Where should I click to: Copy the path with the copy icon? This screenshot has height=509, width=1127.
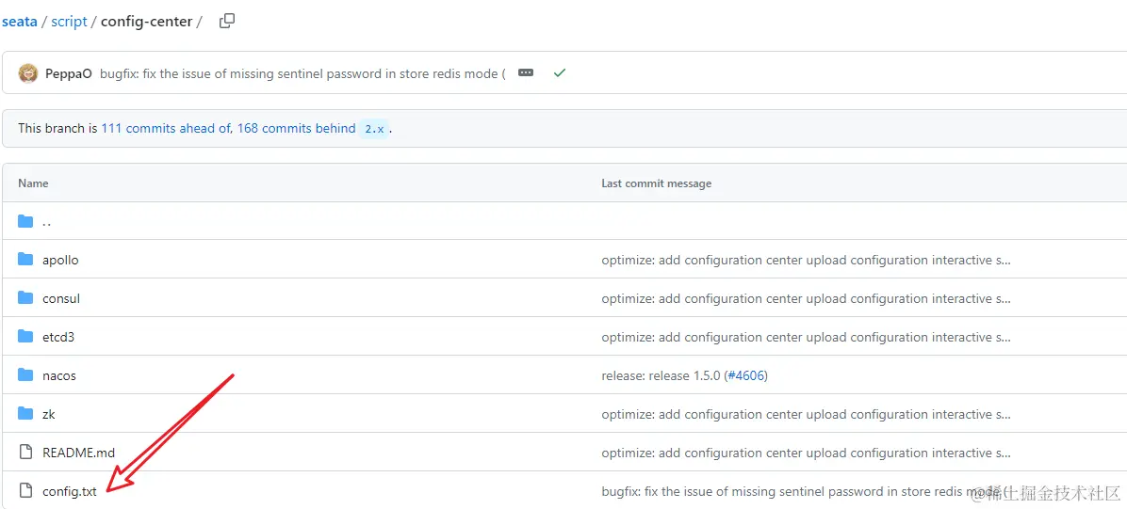coord(226,21)
